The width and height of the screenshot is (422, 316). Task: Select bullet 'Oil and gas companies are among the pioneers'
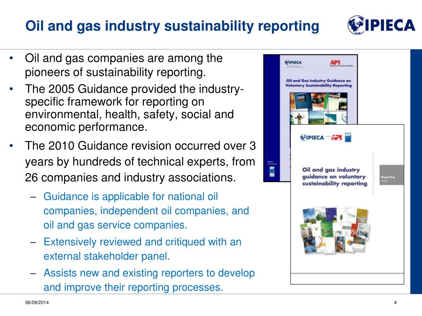124,65
